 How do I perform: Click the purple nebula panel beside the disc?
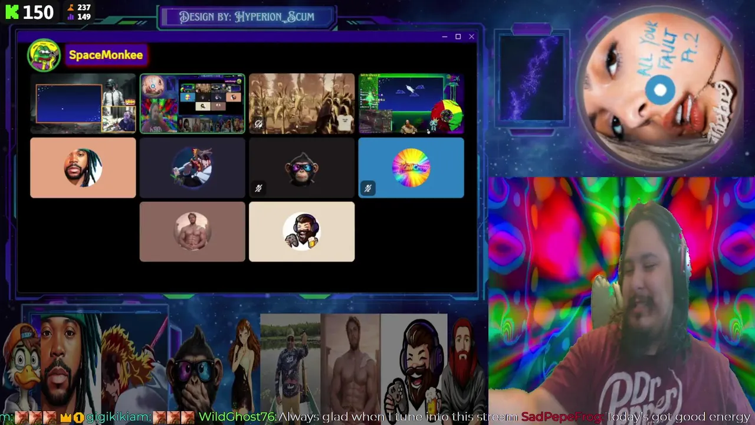[531, 77]
